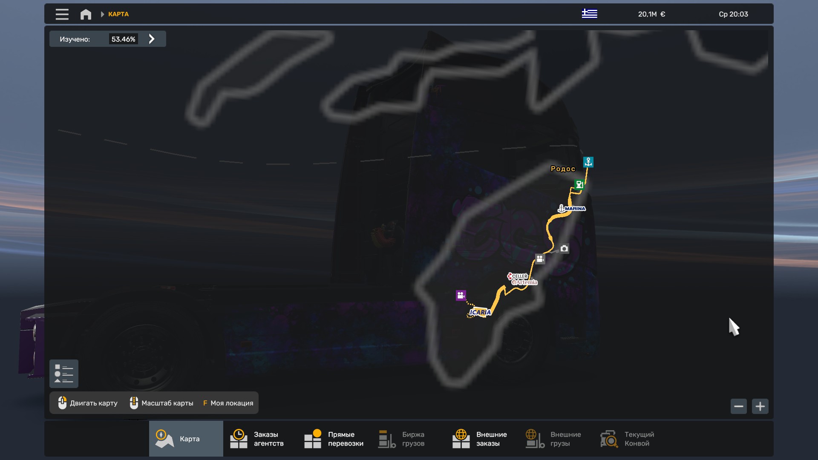Click the Ср 20:03 clock

click(733, 14)
